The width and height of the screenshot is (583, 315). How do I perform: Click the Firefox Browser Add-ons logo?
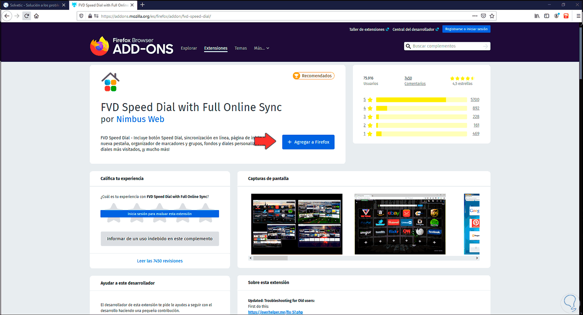click(132, 46)
